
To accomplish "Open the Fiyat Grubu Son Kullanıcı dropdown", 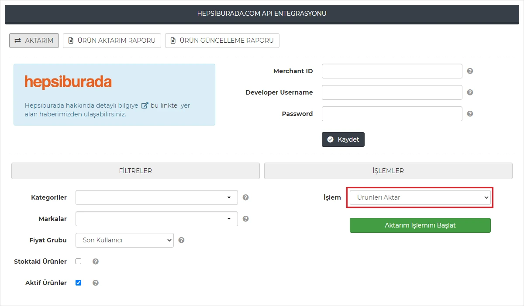I will pyautogui.click(x=124, y=240).
